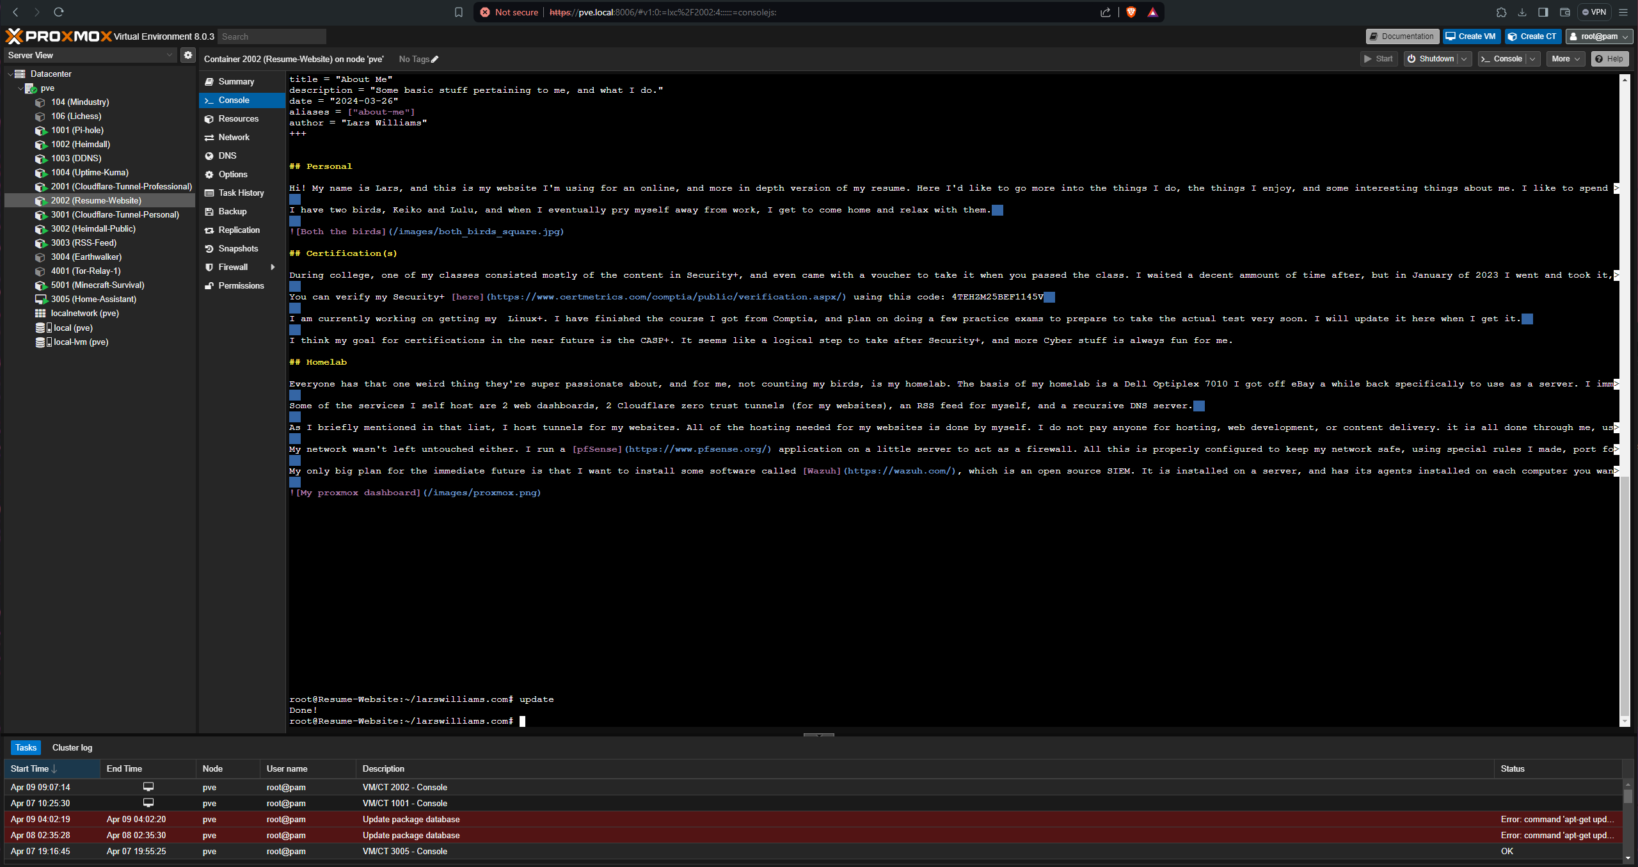Select the VM/CT 2002 - Console task row
1638x867 pixels.
click(813, 788)
